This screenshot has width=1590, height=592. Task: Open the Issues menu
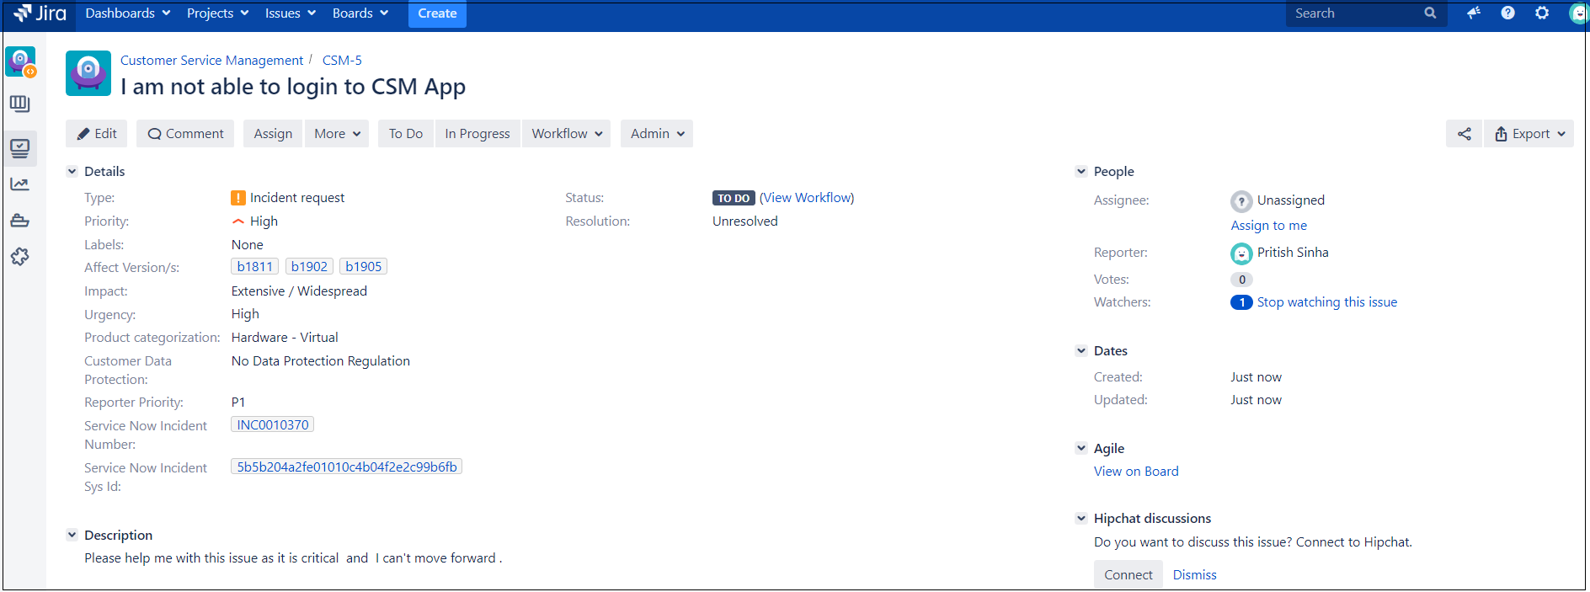tap(291, 13)
